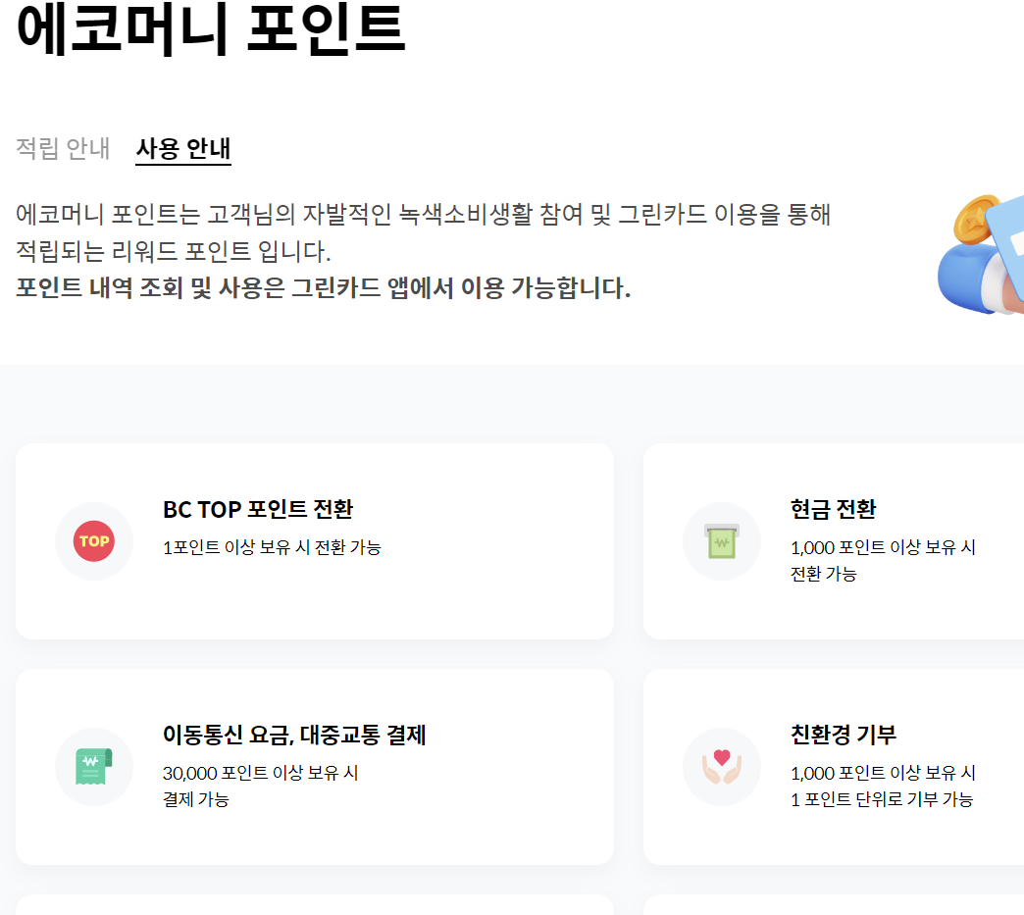Click the red TOP icon on BC TOP card

tap(94, 540)
